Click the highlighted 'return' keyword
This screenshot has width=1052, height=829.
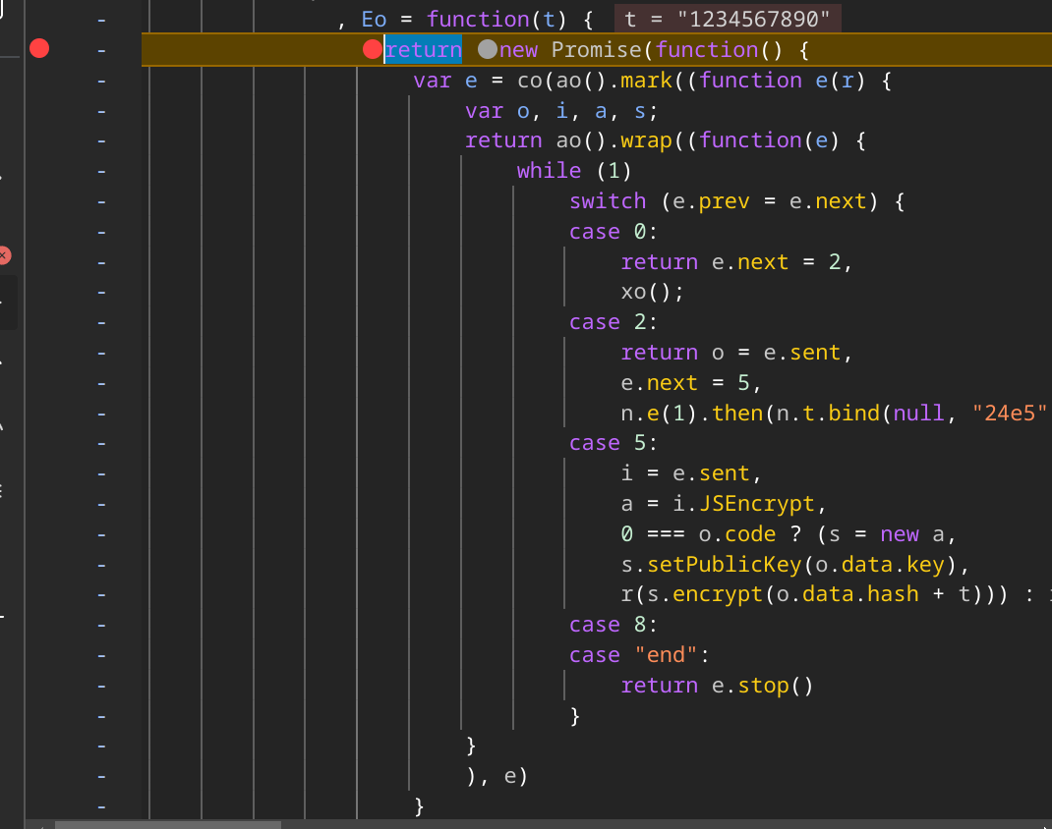tap(424, 50)
